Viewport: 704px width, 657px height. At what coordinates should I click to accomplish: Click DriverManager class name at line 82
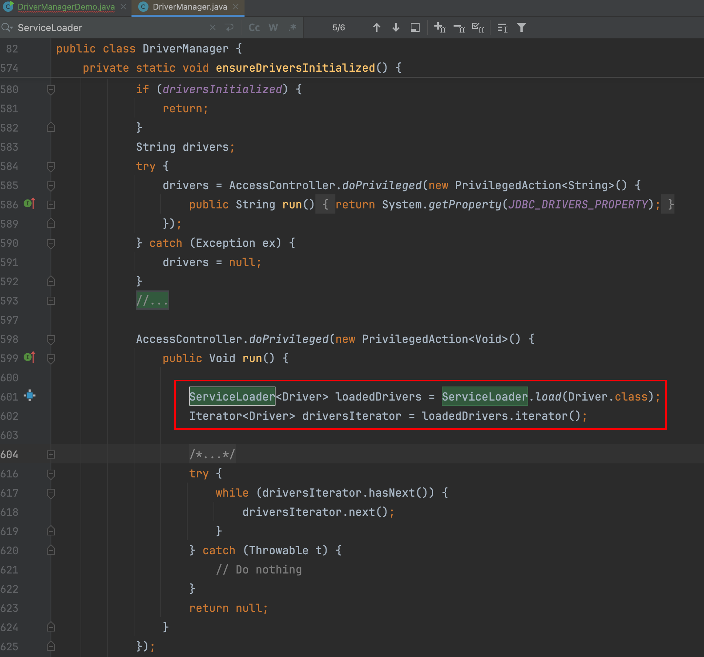coord(185,49)
